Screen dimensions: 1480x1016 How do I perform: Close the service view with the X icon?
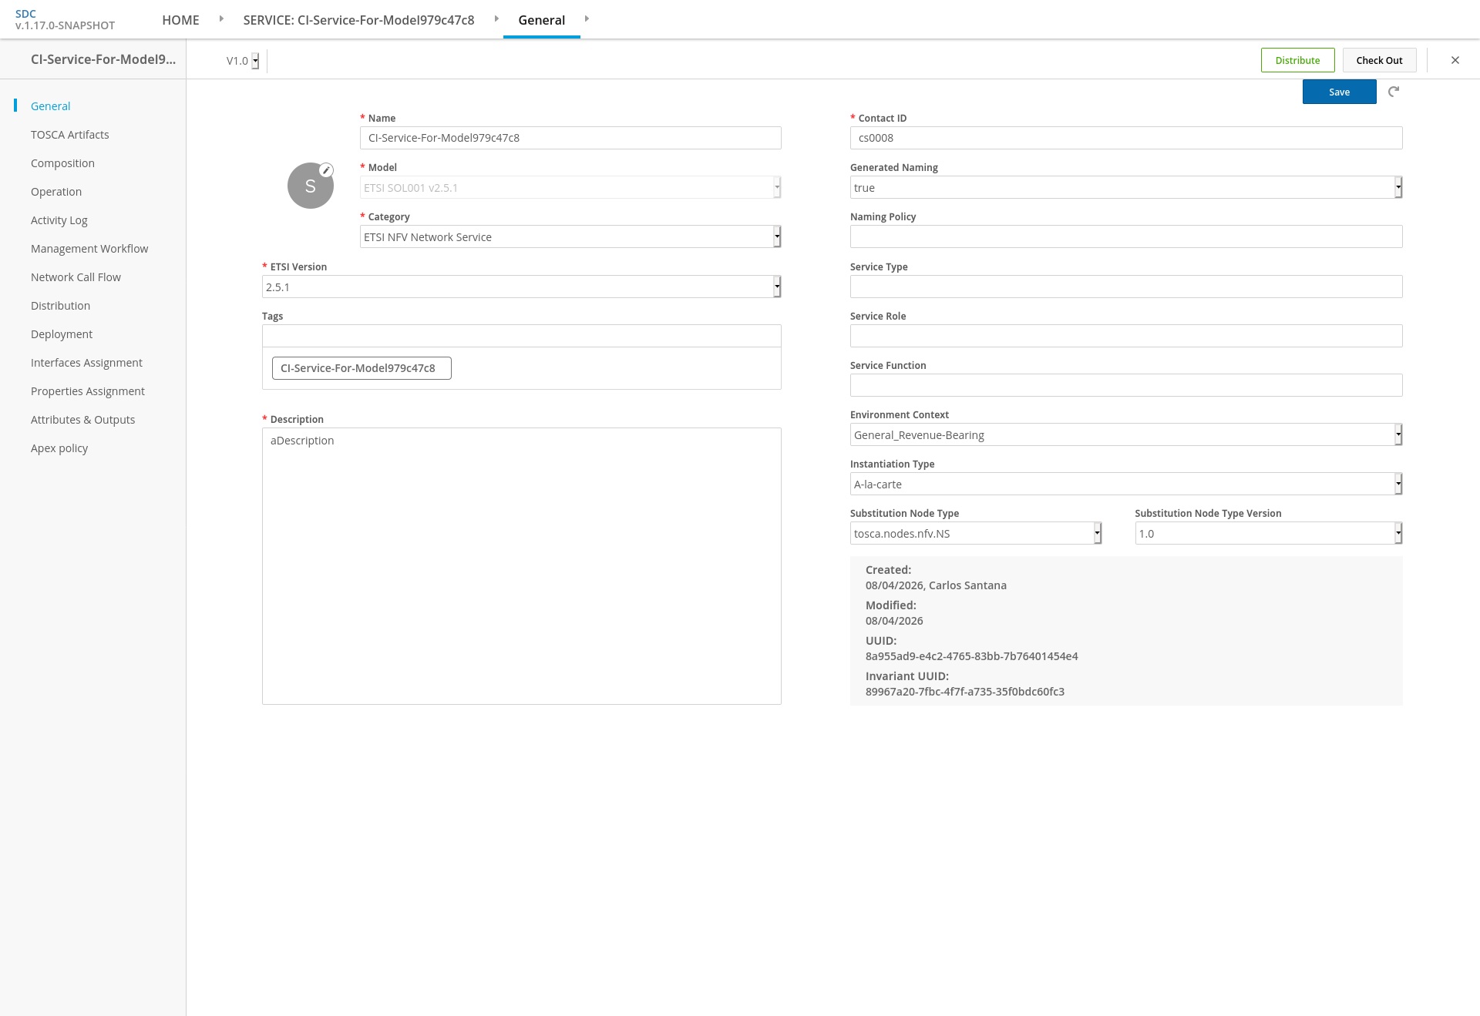point(1455,60)
